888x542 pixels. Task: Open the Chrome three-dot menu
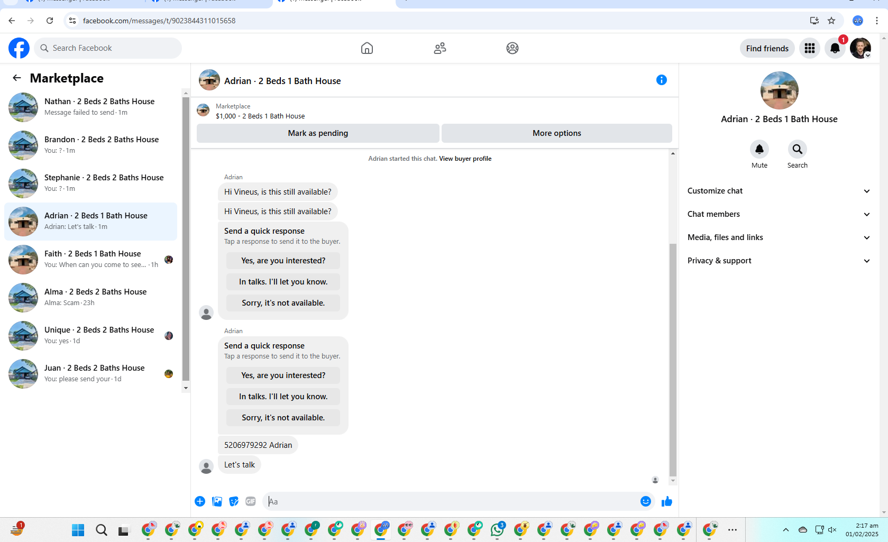[877, 21]
